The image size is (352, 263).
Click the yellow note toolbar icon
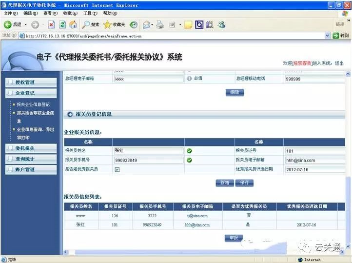pos(188,24)
